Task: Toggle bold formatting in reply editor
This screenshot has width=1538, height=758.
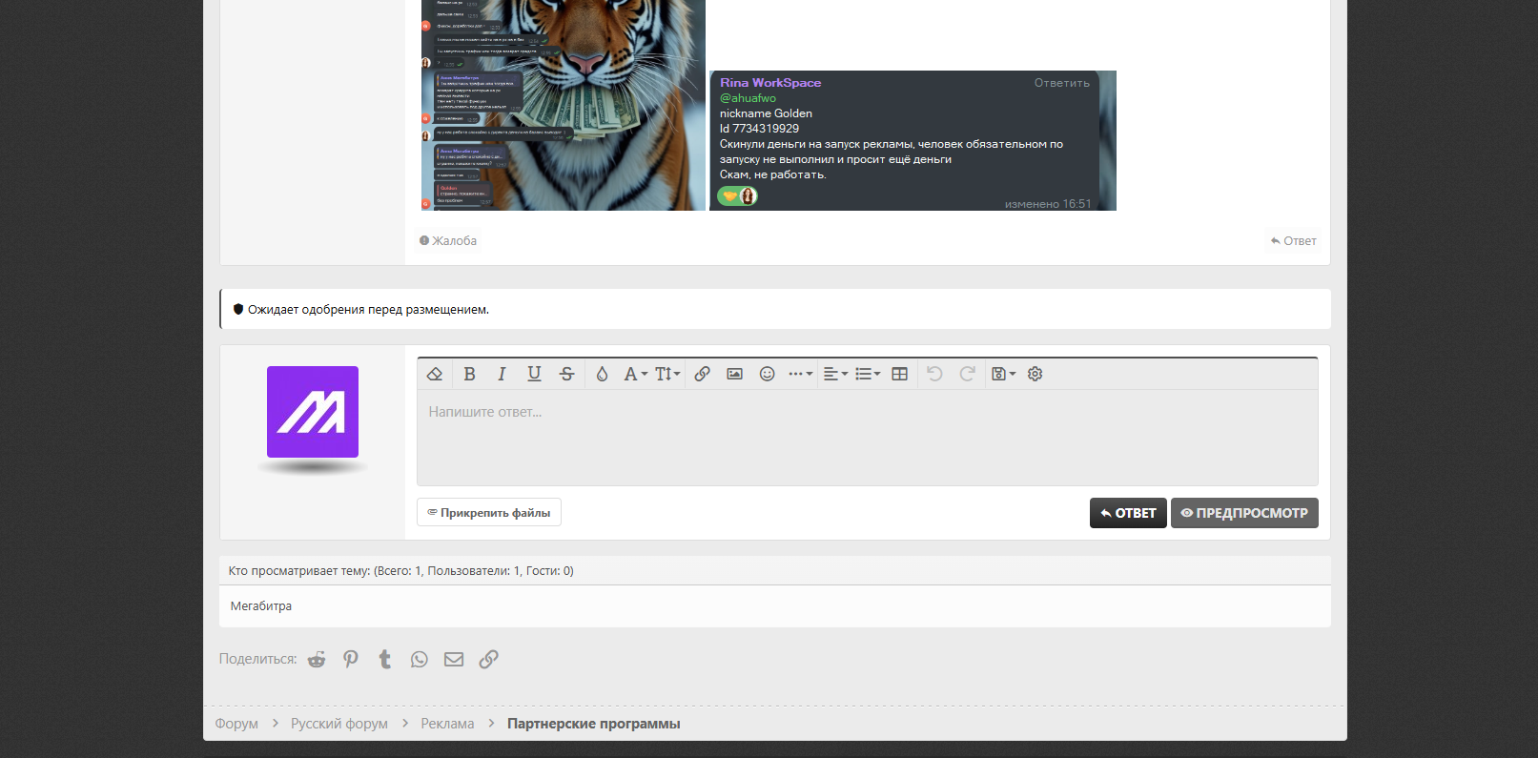Action: click(x=469, y=374)
